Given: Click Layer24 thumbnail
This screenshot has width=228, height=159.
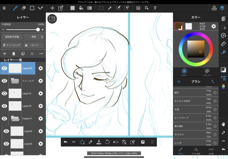Looking at the screenshot, I should pos(15,68).
